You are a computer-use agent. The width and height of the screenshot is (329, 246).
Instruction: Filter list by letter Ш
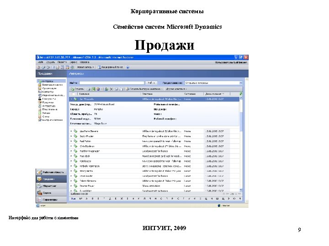[x=217, y=199]
